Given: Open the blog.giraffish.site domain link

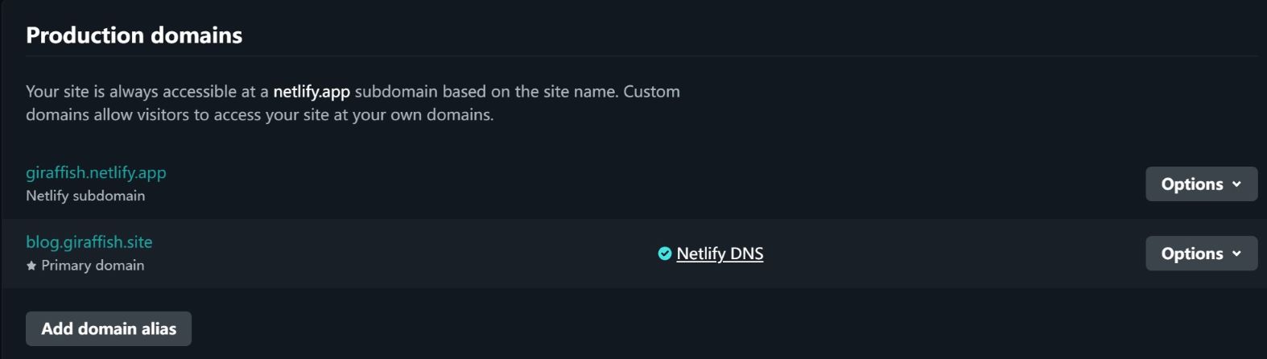Looking at the screenshot, I should click(89, 241).
